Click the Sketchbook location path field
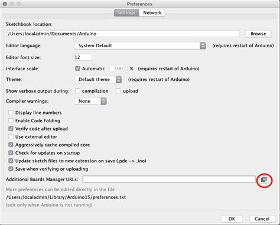Image resolution: width=280 pixels, height=225 pixels. (x=123, y=34)
